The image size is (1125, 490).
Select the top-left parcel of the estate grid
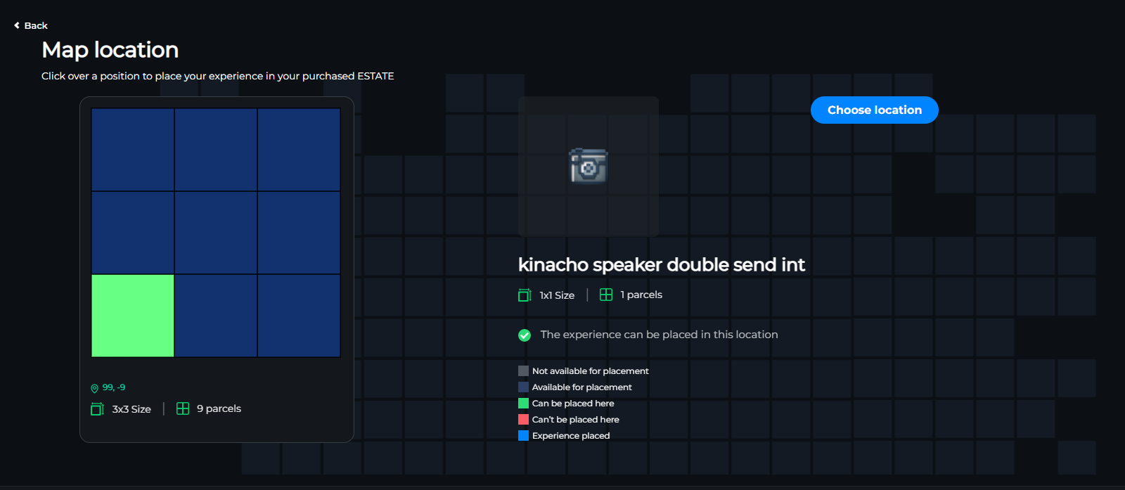coord(133,150)
